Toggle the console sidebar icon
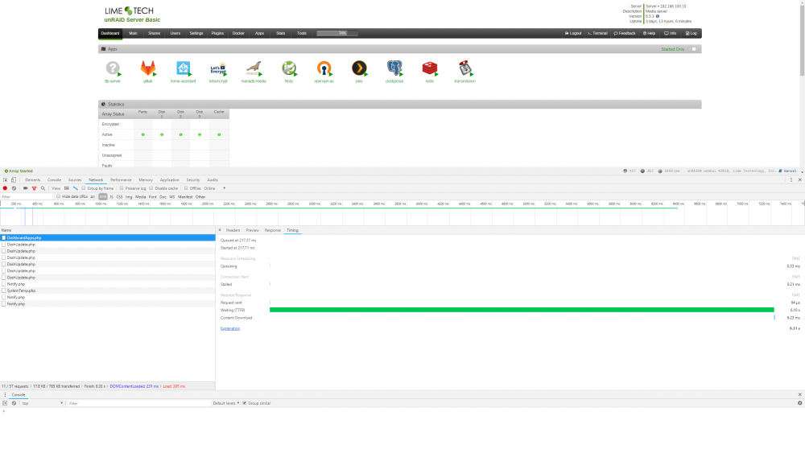 [5, 403]
